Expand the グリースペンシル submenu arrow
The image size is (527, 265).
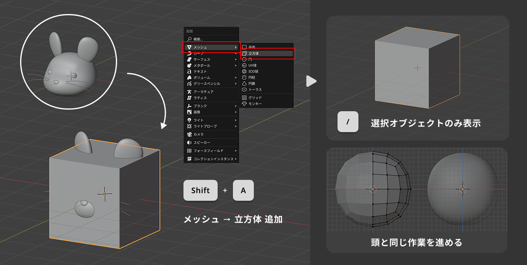coord(236,84)
